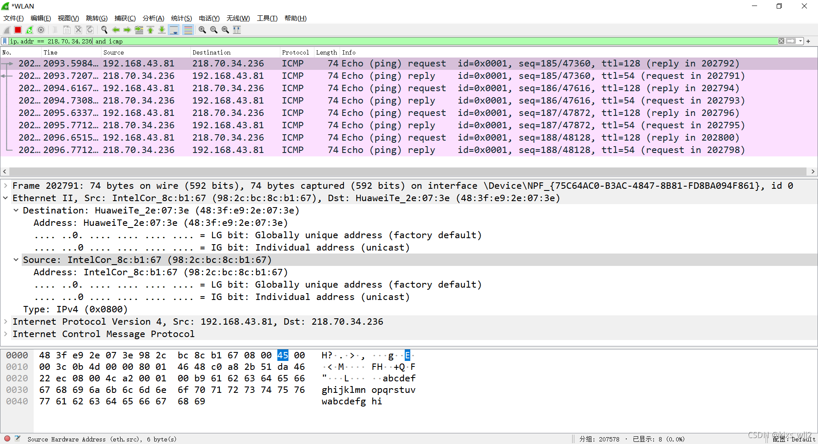Zoom out the main window text
This screenshot has width=818, height=444.
[x=214, y=30]
